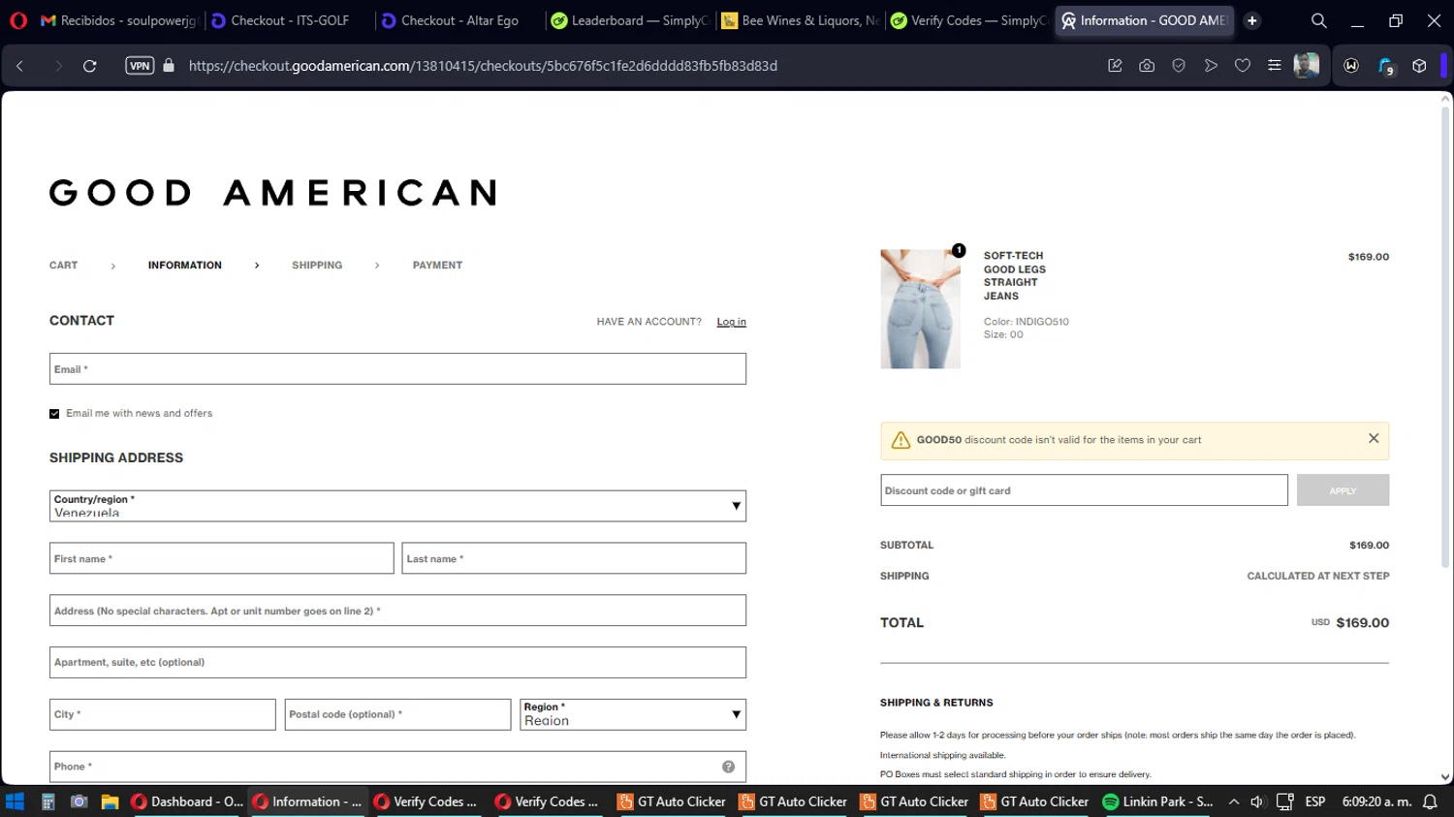Select Payment breadcrumb step
This screenshot has height=817, width=1454.
(x=437, y=266)
